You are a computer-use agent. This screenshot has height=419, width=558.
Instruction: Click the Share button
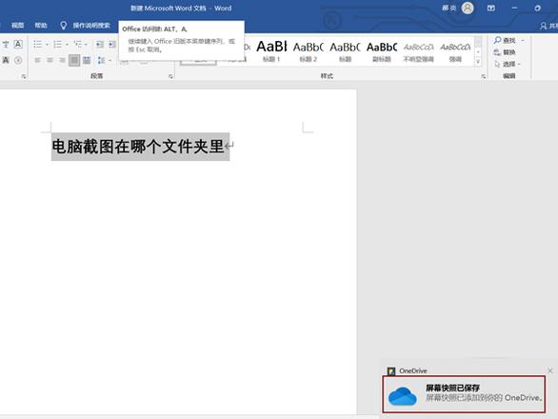(548, 26)
